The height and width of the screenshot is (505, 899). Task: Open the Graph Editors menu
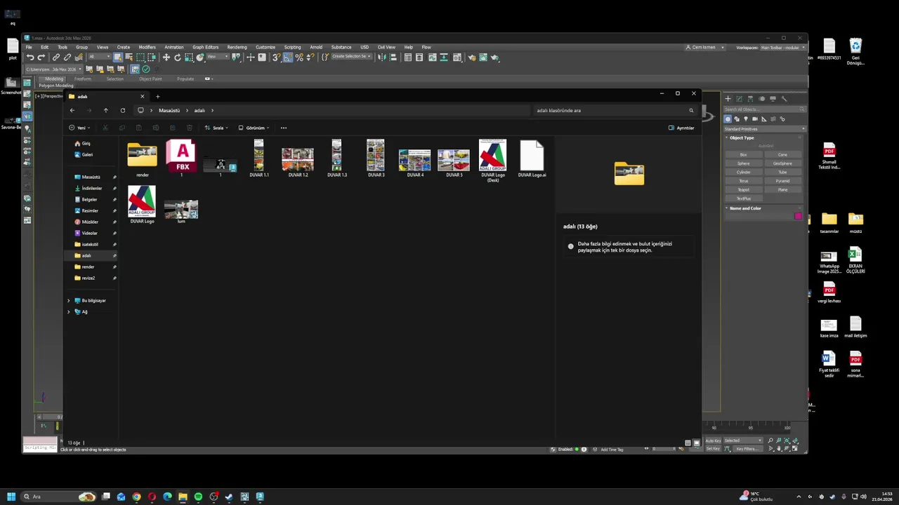click(x=205, y=47)
